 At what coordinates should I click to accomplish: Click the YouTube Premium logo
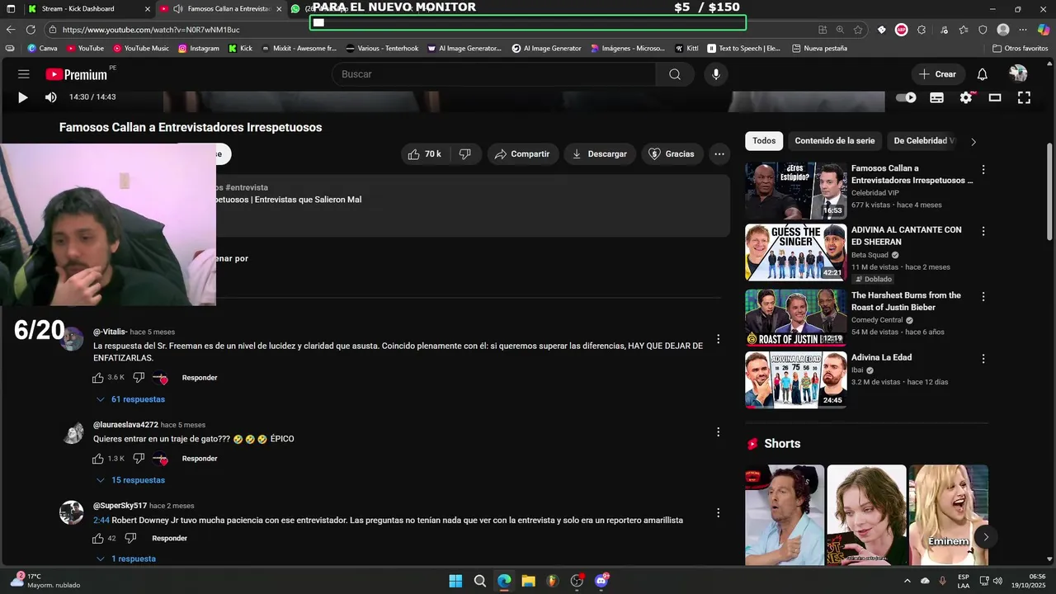(x=76, y=74)
